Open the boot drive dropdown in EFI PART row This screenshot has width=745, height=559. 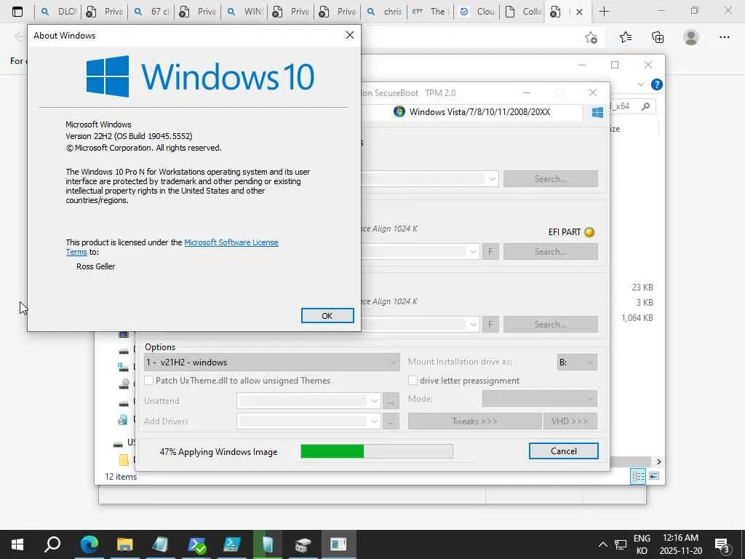pyautogui.click(x=473, y=251)
